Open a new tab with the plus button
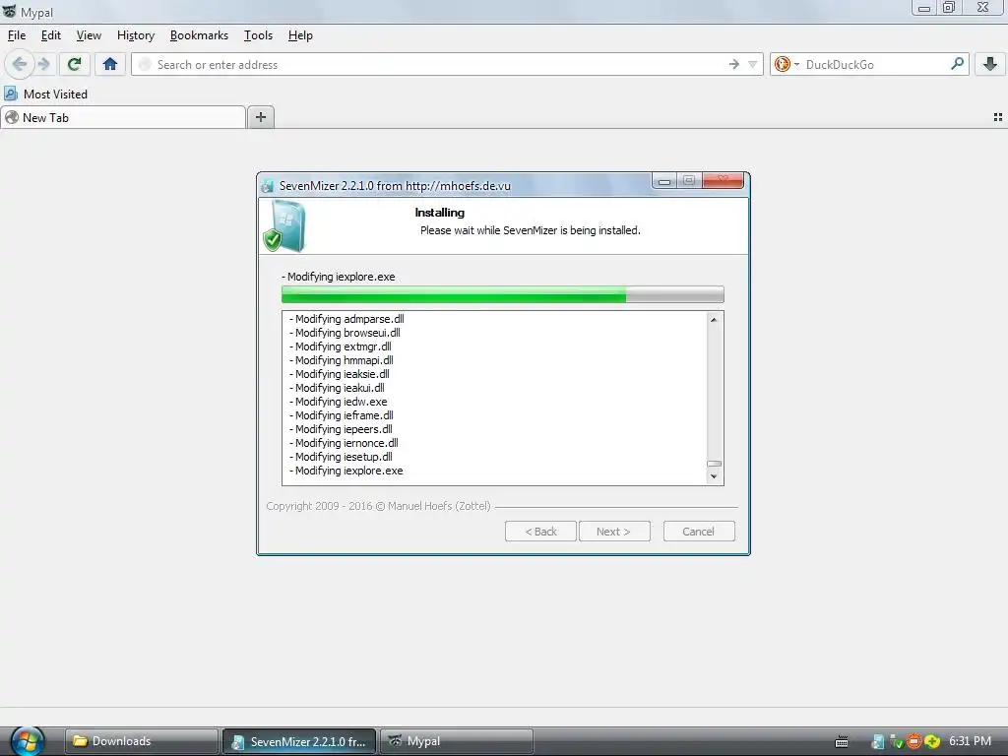The image size is (1008, 756). pyautogui.click(x=260, y=117)
